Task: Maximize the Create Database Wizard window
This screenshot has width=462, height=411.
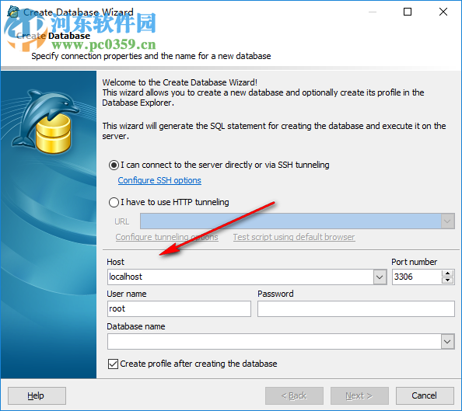Action: [x=408, y=12]
